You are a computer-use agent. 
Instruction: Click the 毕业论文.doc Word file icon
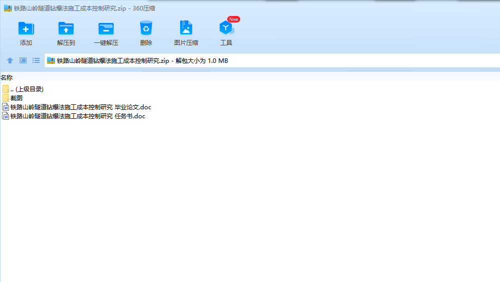(x=6, y=107)
